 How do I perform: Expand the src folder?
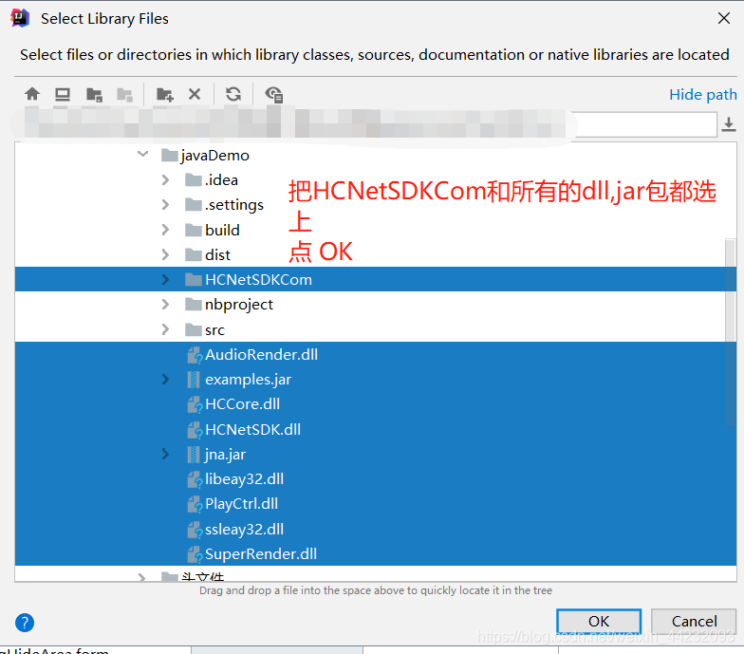click(165, 329)
